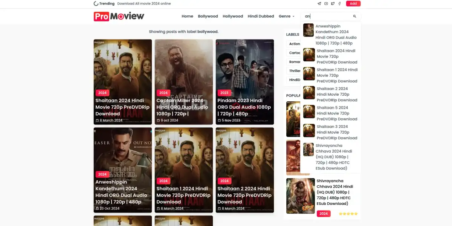Click the Trending spinner icon

(x=96, y=4)
